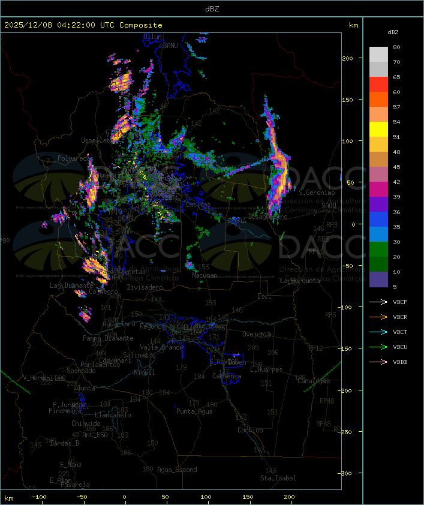Select the light gray 70-80 dBZ swatch
Viewport: 424px width, 505px height.
[x=378, y=55]
